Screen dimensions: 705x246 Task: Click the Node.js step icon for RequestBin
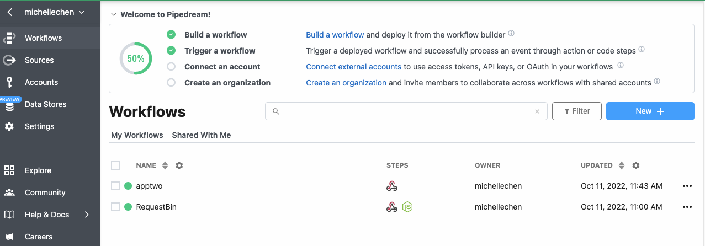[407, 207]
